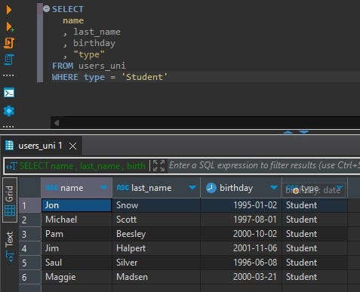
Task: Select the last_name column header
Action: [x=156, y=188]
